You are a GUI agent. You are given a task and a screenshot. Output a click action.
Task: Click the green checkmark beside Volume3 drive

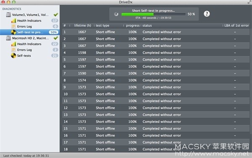(56, 15)
